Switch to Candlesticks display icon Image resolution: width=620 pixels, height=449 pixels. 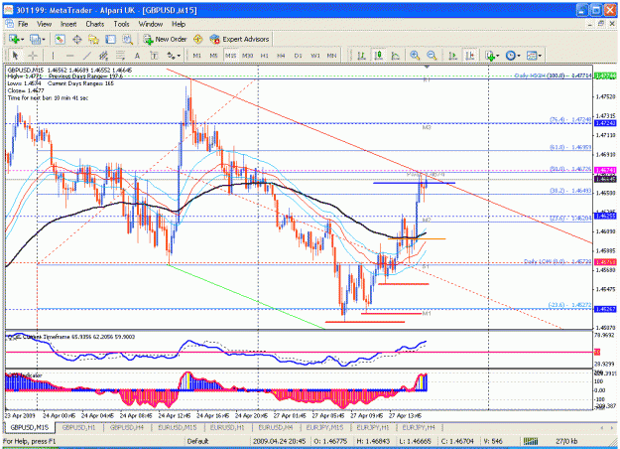pyautogui.click(x=378, y=56)
